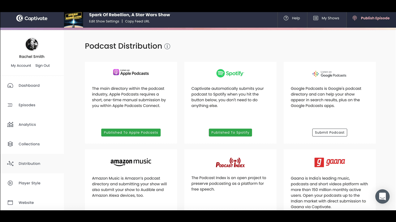Open the Intercom chat bubble
The width and height of the screenshot is (396, 222).
tap(382, 196)
